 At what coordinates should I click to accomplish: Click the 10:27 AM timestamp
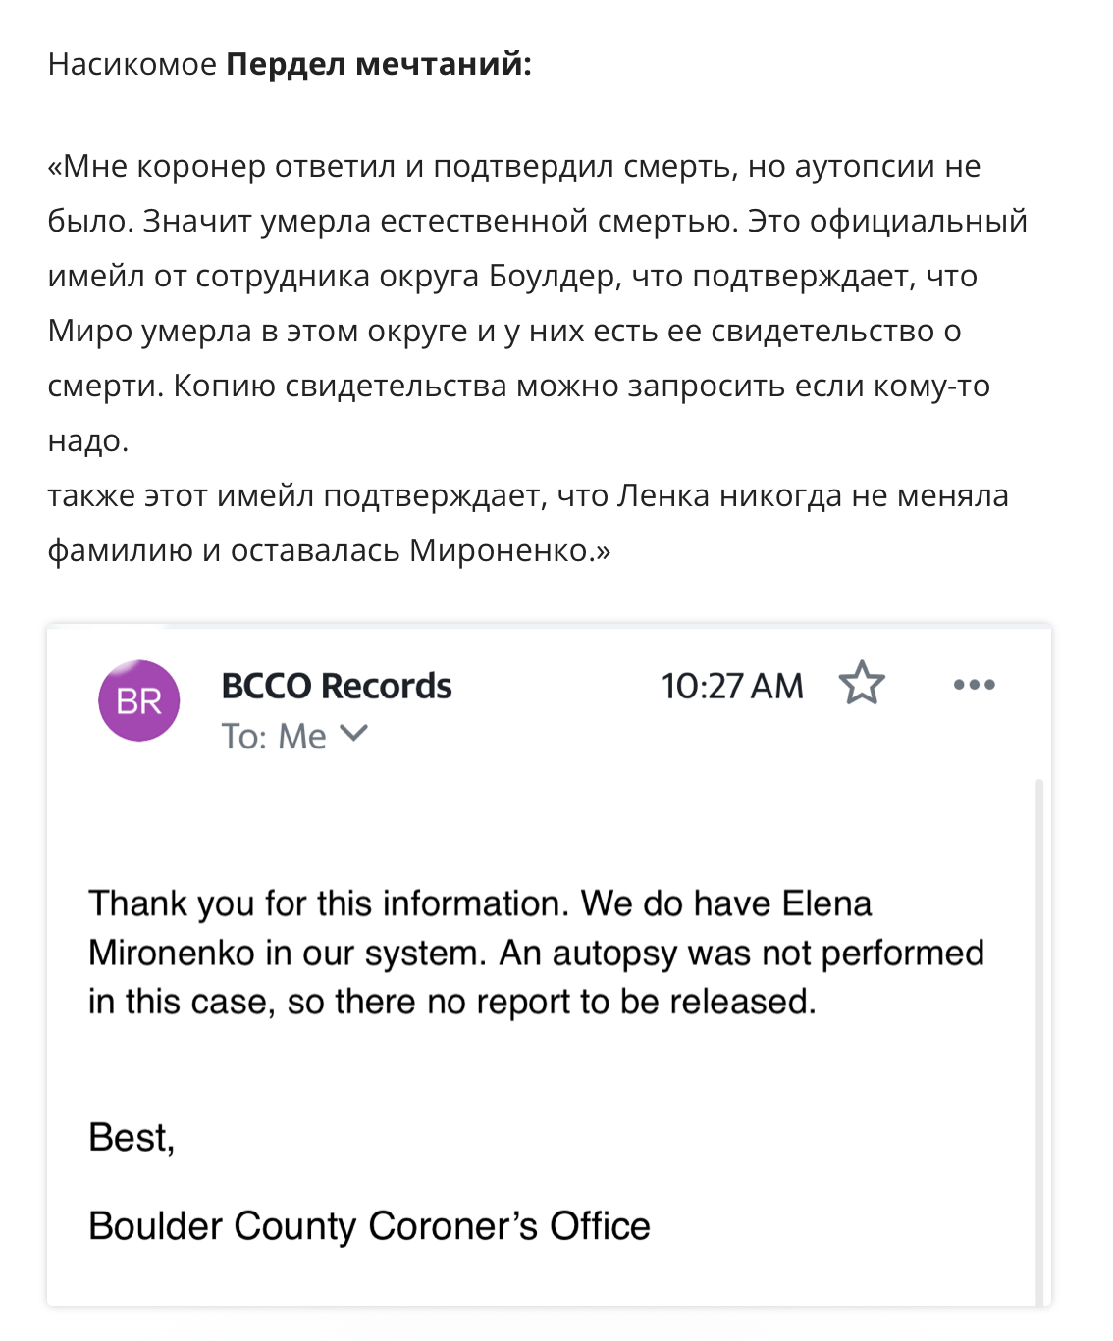[x=732, y=686]
